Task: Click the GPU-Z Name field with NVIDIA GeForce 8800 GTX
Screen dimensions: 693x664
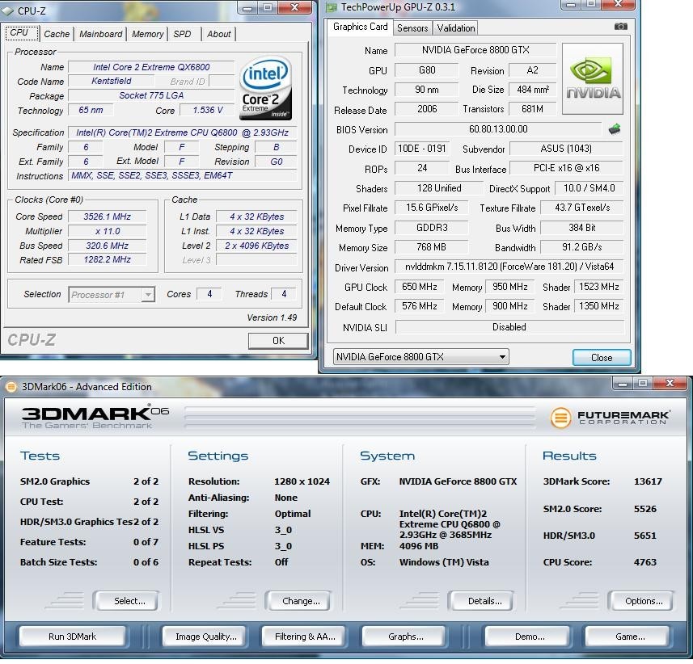Action: [475, 50]
